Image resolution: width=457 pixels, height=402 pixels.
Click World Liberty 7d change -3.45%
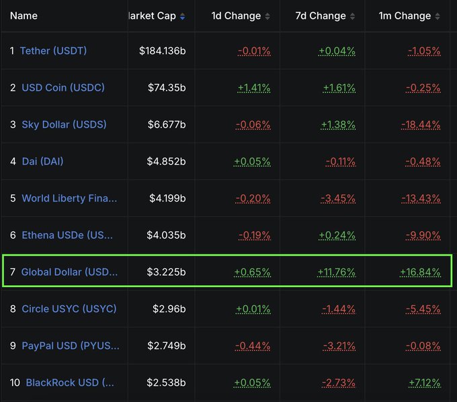[338, 198]
